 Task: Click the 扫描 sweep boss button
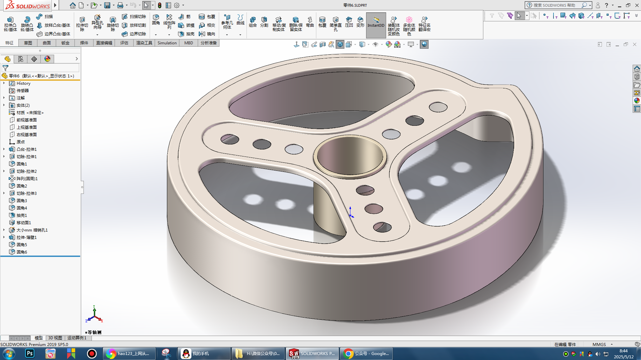pos(44,16)
